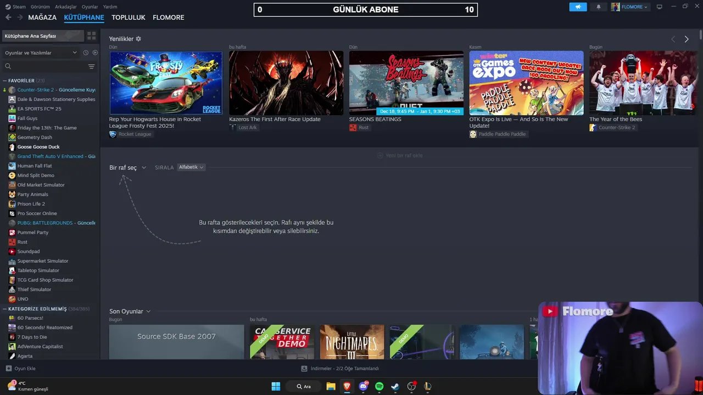Open the Discord taskbar icon

tap(363, 386)
